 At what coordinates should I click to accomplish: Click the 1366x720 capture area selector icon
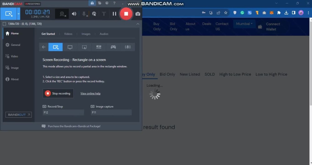coord(4,24)
